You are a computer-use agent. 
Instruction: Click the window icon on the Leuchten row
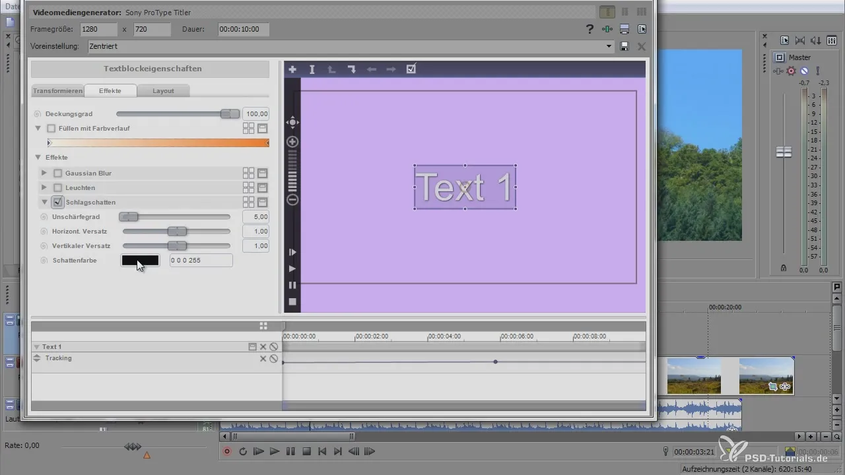click(x=262, y=188)
